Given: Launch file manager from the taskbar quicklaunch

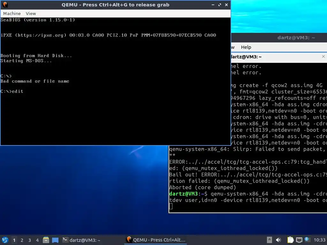Looking at the screenshot, I should [46, 240].
